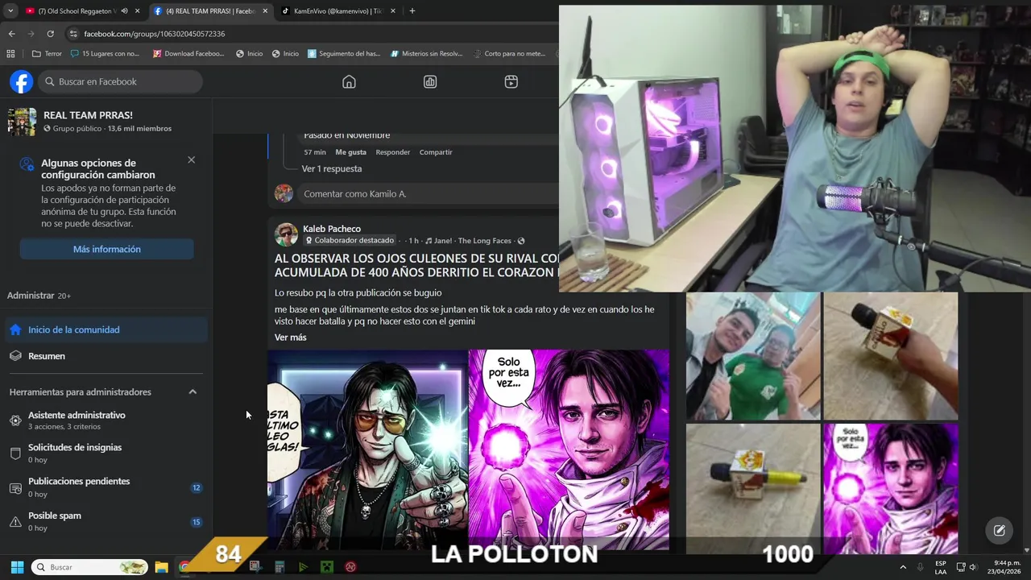
Task: Close the Old School Reggaeton tab
Action: (x=138, y=11)
